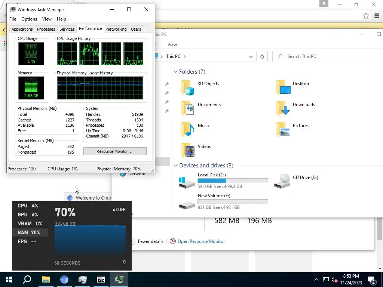The image size is (383, 287).
Task: Select VRAM row in the overlay widget
Action: pos(30,223)
